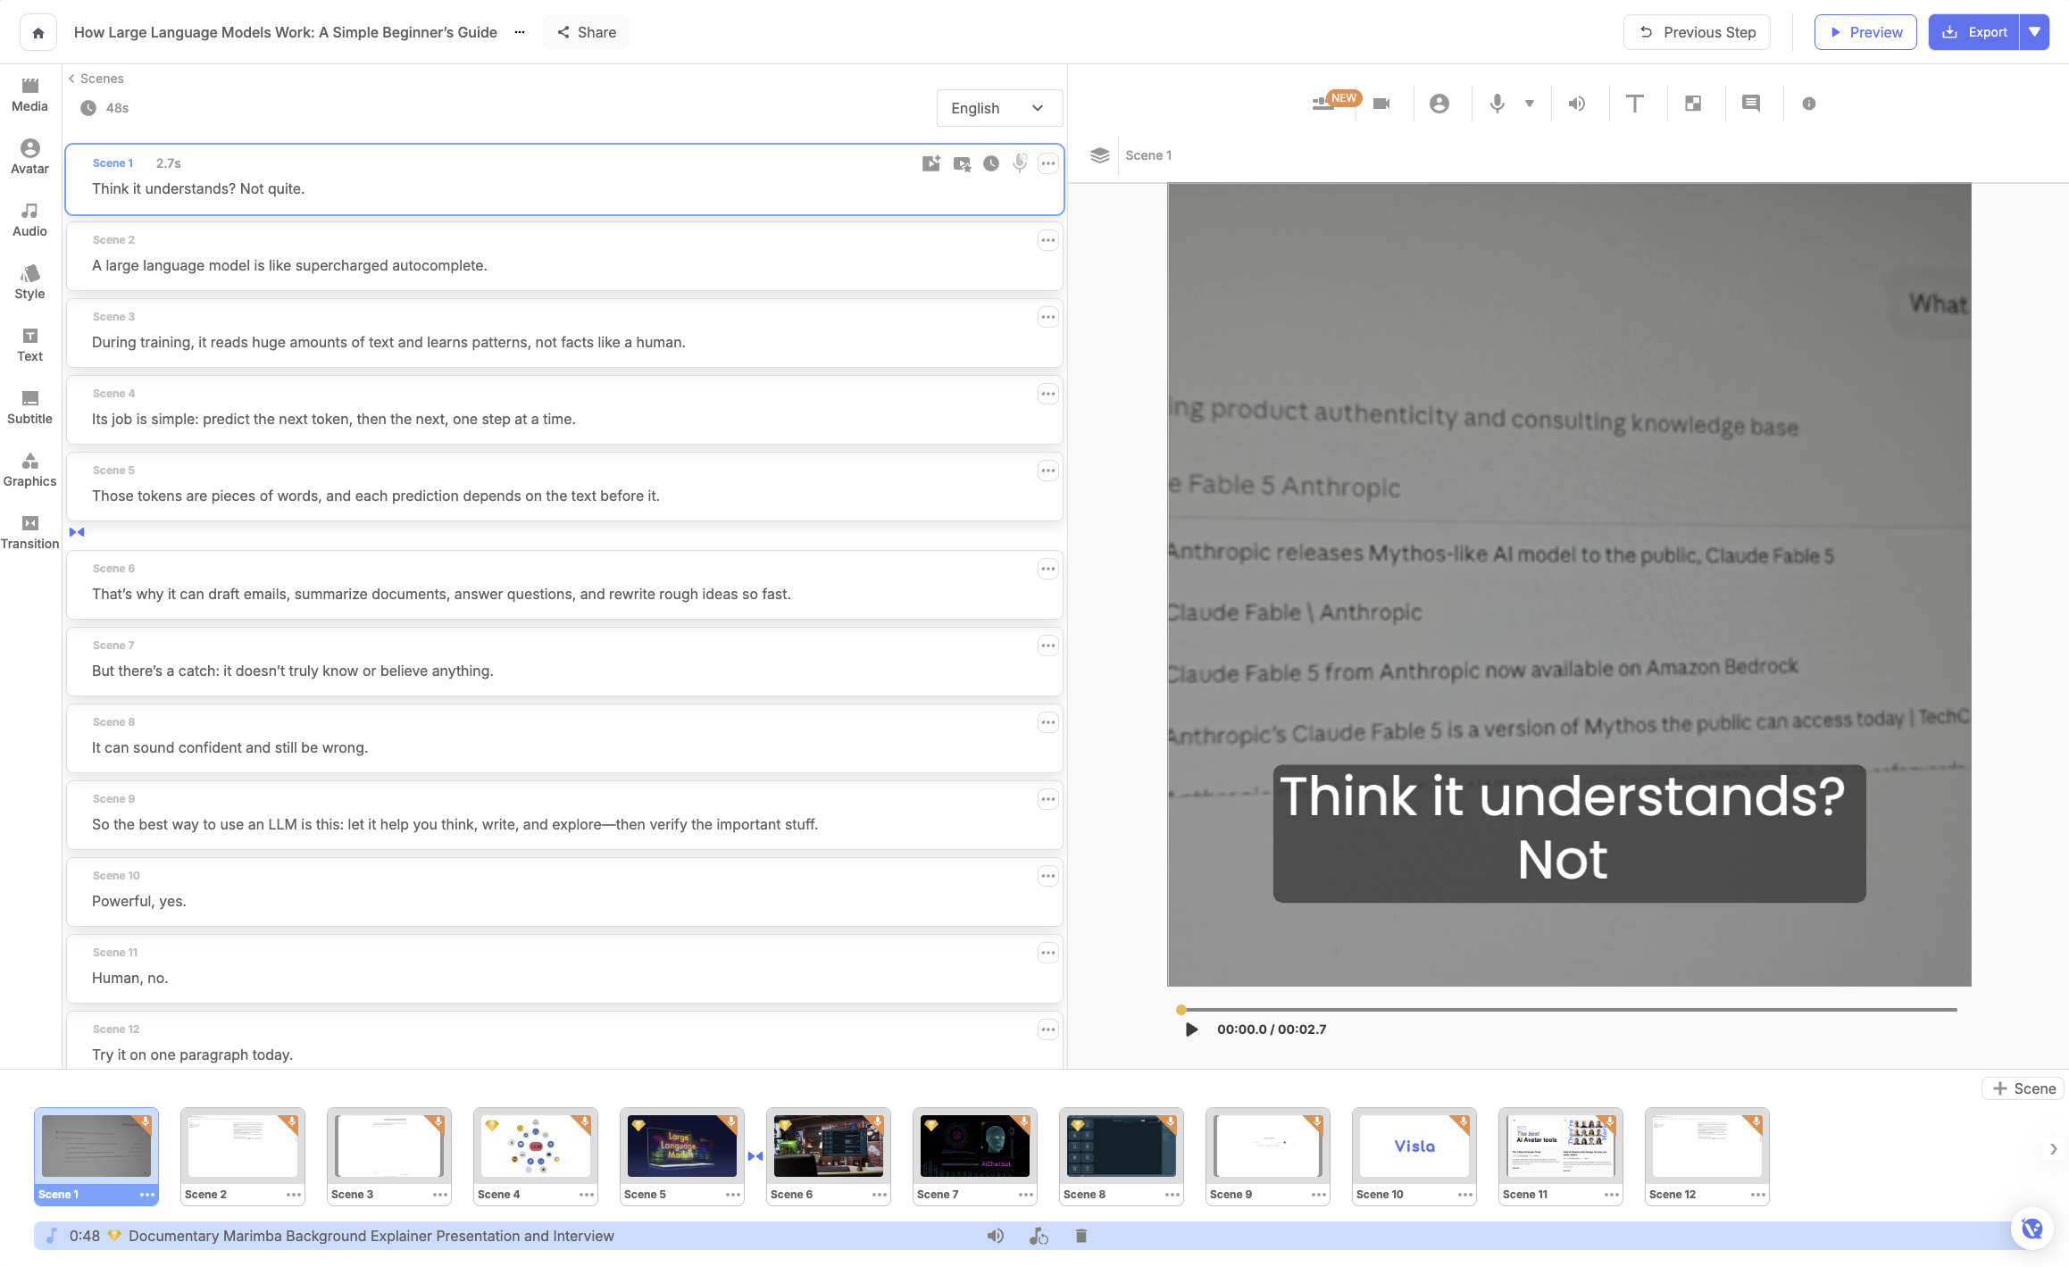Click the Previous Step button
The width and height of the screenshot is (2069, 1267).
[1697, 32]
